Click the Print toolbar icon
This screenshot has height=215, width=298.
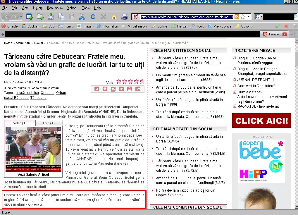click(124, 17)
